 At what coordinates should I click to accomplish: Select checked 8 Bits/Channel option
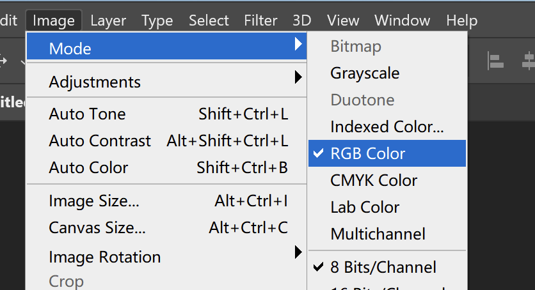pyautogui.click(x=383, y=267)
